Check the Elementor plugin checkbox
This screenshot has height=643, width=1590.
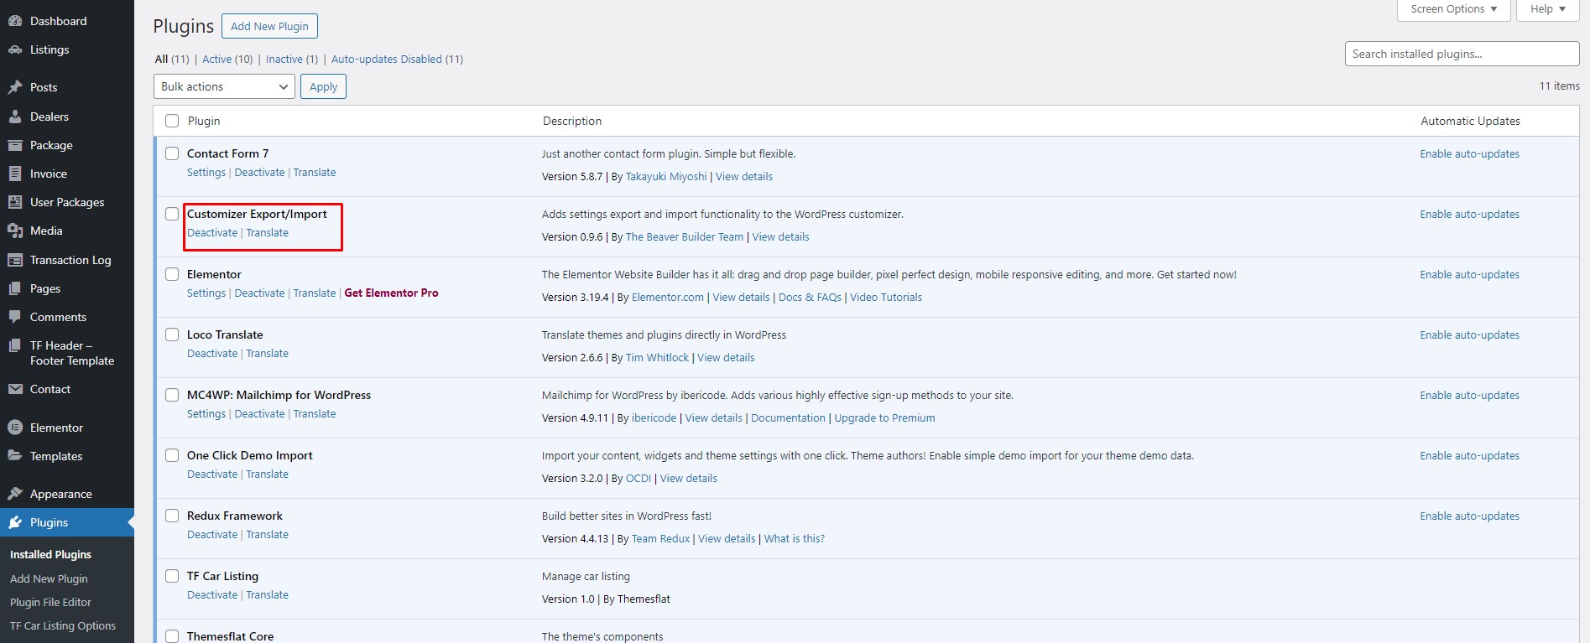point(172,274)
